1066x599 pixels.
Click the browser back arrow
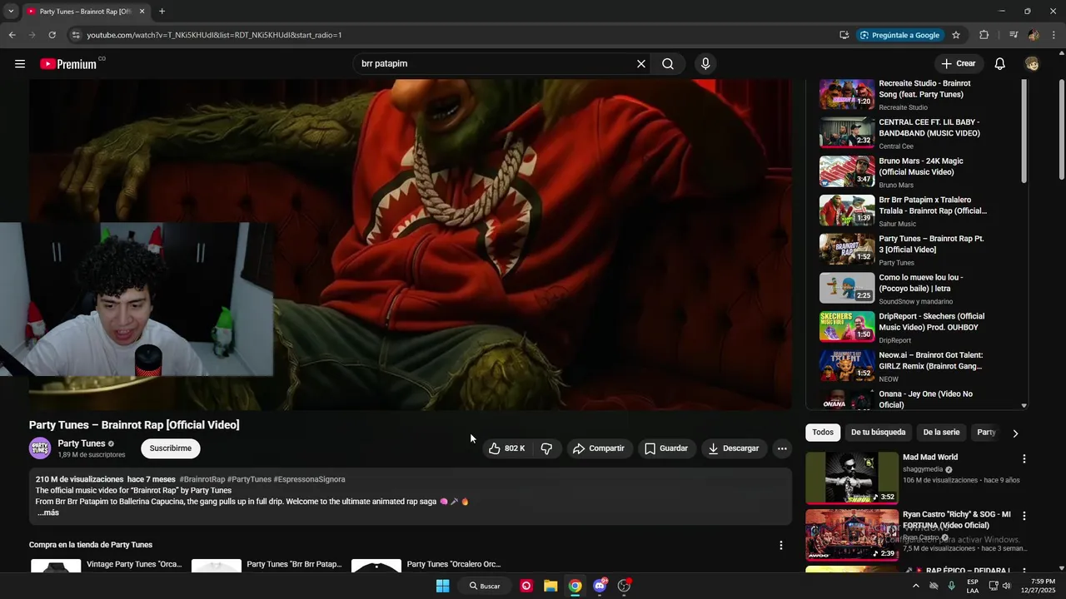click(x=12, y=35)
